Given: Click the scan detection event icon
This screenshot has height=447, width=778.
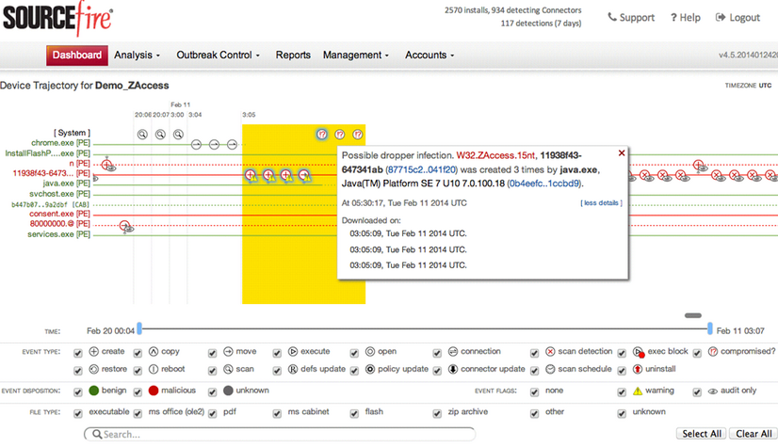Looking at the screenshot, I should [x=550, y=351].
